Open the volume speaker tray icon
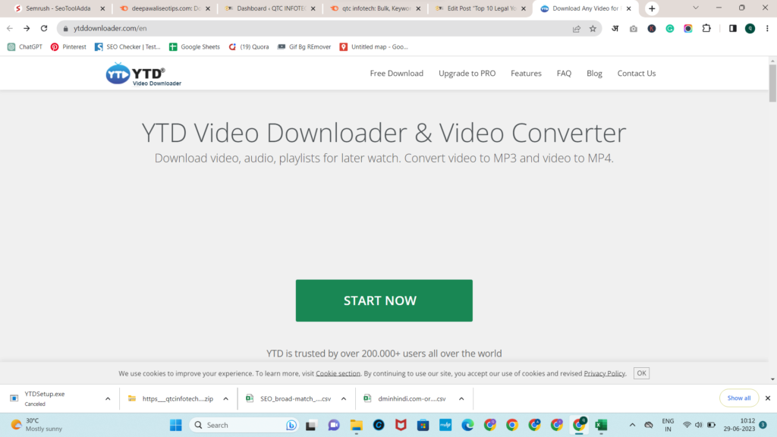Viewport: 777px width, 437px height. [x=699, y=425]
